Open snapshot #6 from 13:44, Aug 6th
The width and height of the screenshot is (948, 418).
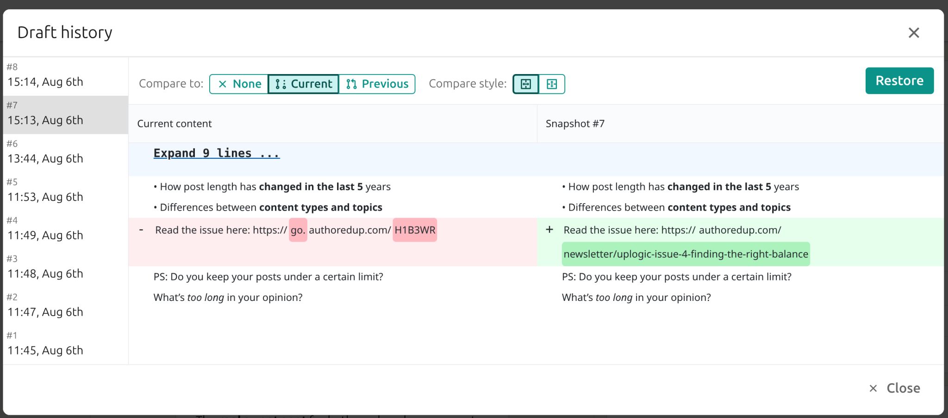click(x=66, y=153)
